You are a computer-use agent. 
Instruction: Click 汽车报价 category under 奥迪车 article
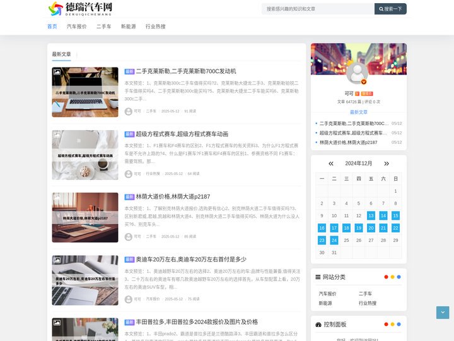coord(153,299)
